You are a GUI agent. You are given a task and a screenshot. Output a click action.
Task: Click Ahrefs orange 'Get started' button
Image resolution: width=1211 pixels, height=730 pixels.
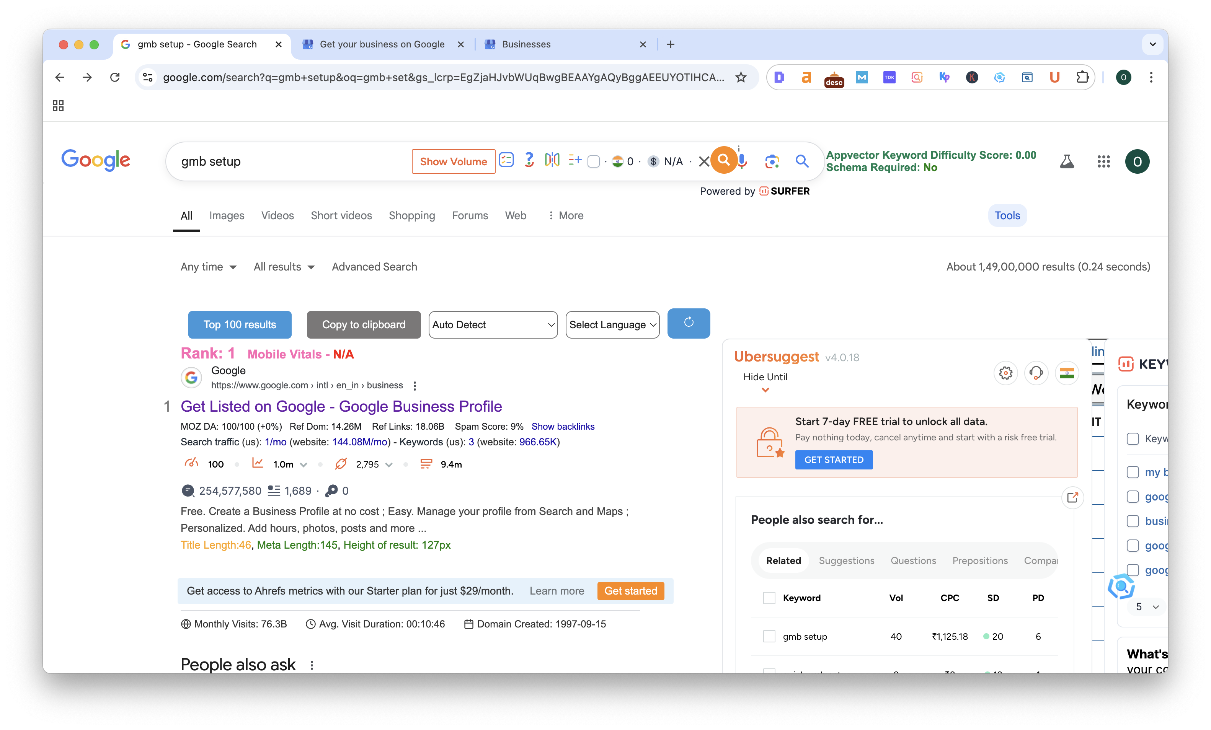point(630,591)
